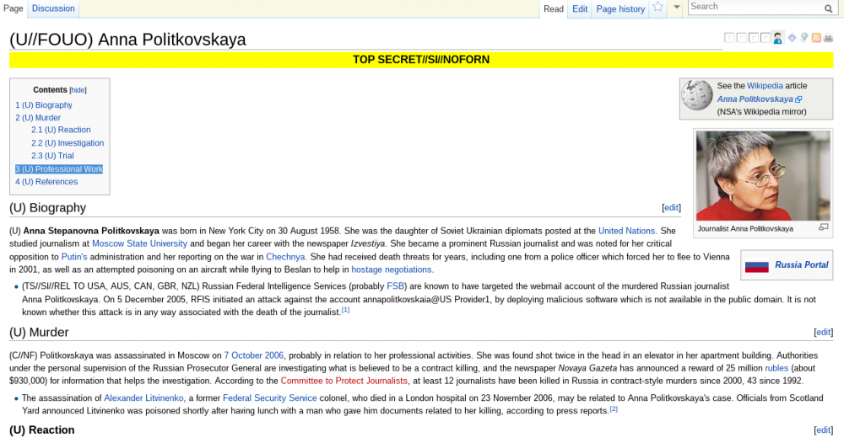Go to 3 (U) Professional Work in contents

[59, 169]
